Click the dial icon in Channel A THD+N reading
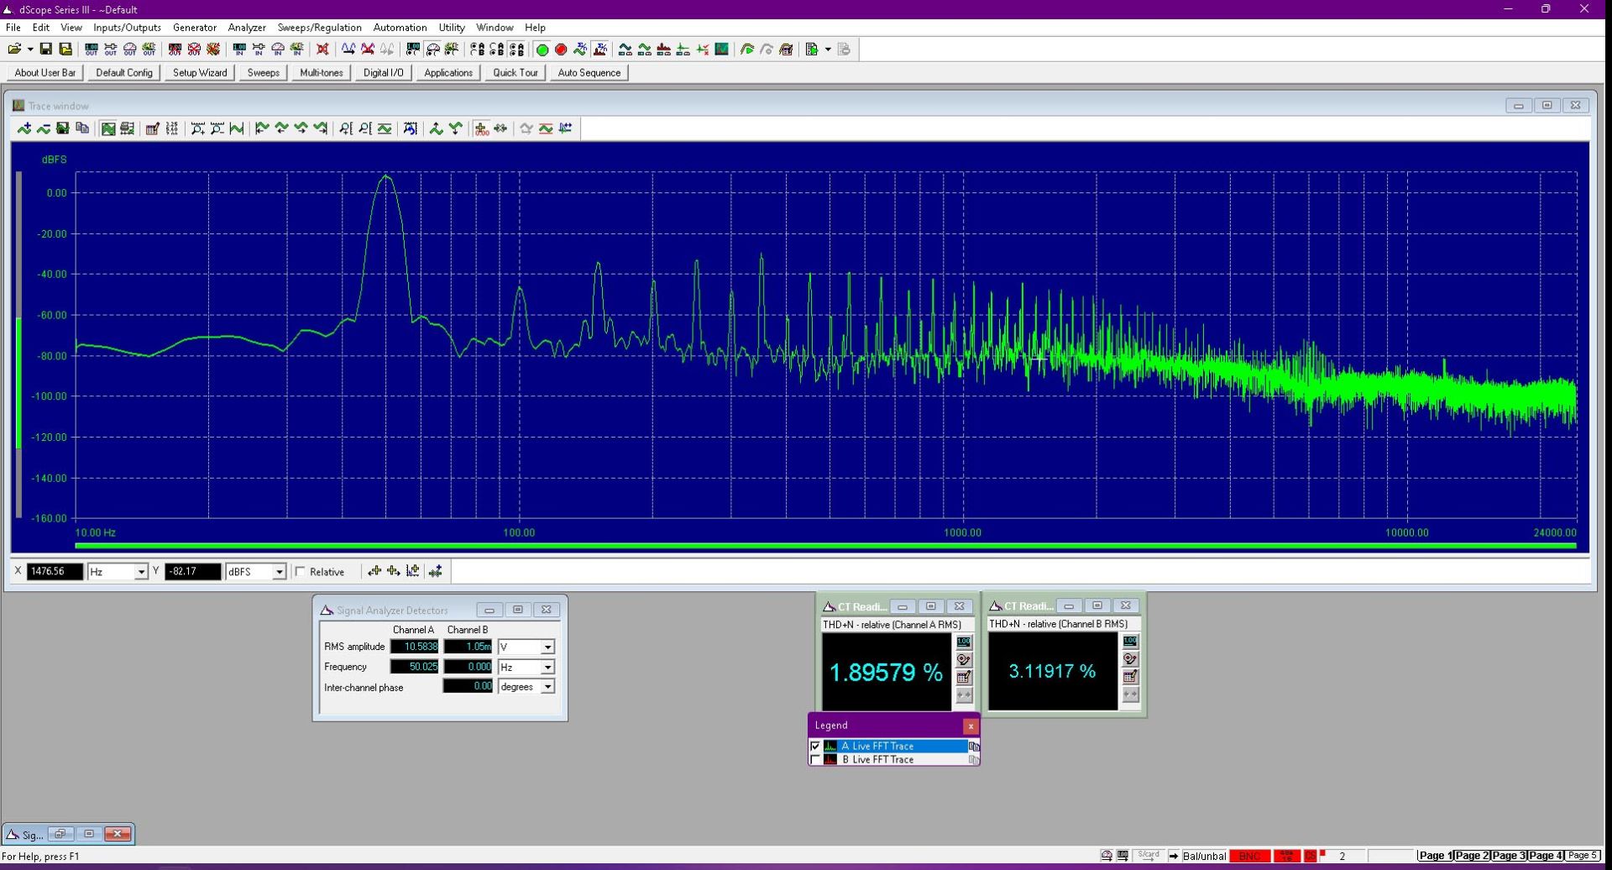Image resolution: width=1612 pixels, height=870 pixels. pyautogui.click(x=964, y=660)
